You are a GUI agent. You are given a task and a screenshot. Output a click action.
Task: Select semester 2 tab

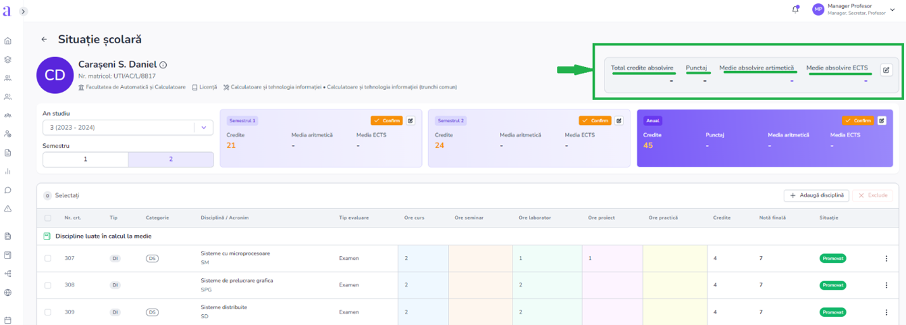[170, 160]
